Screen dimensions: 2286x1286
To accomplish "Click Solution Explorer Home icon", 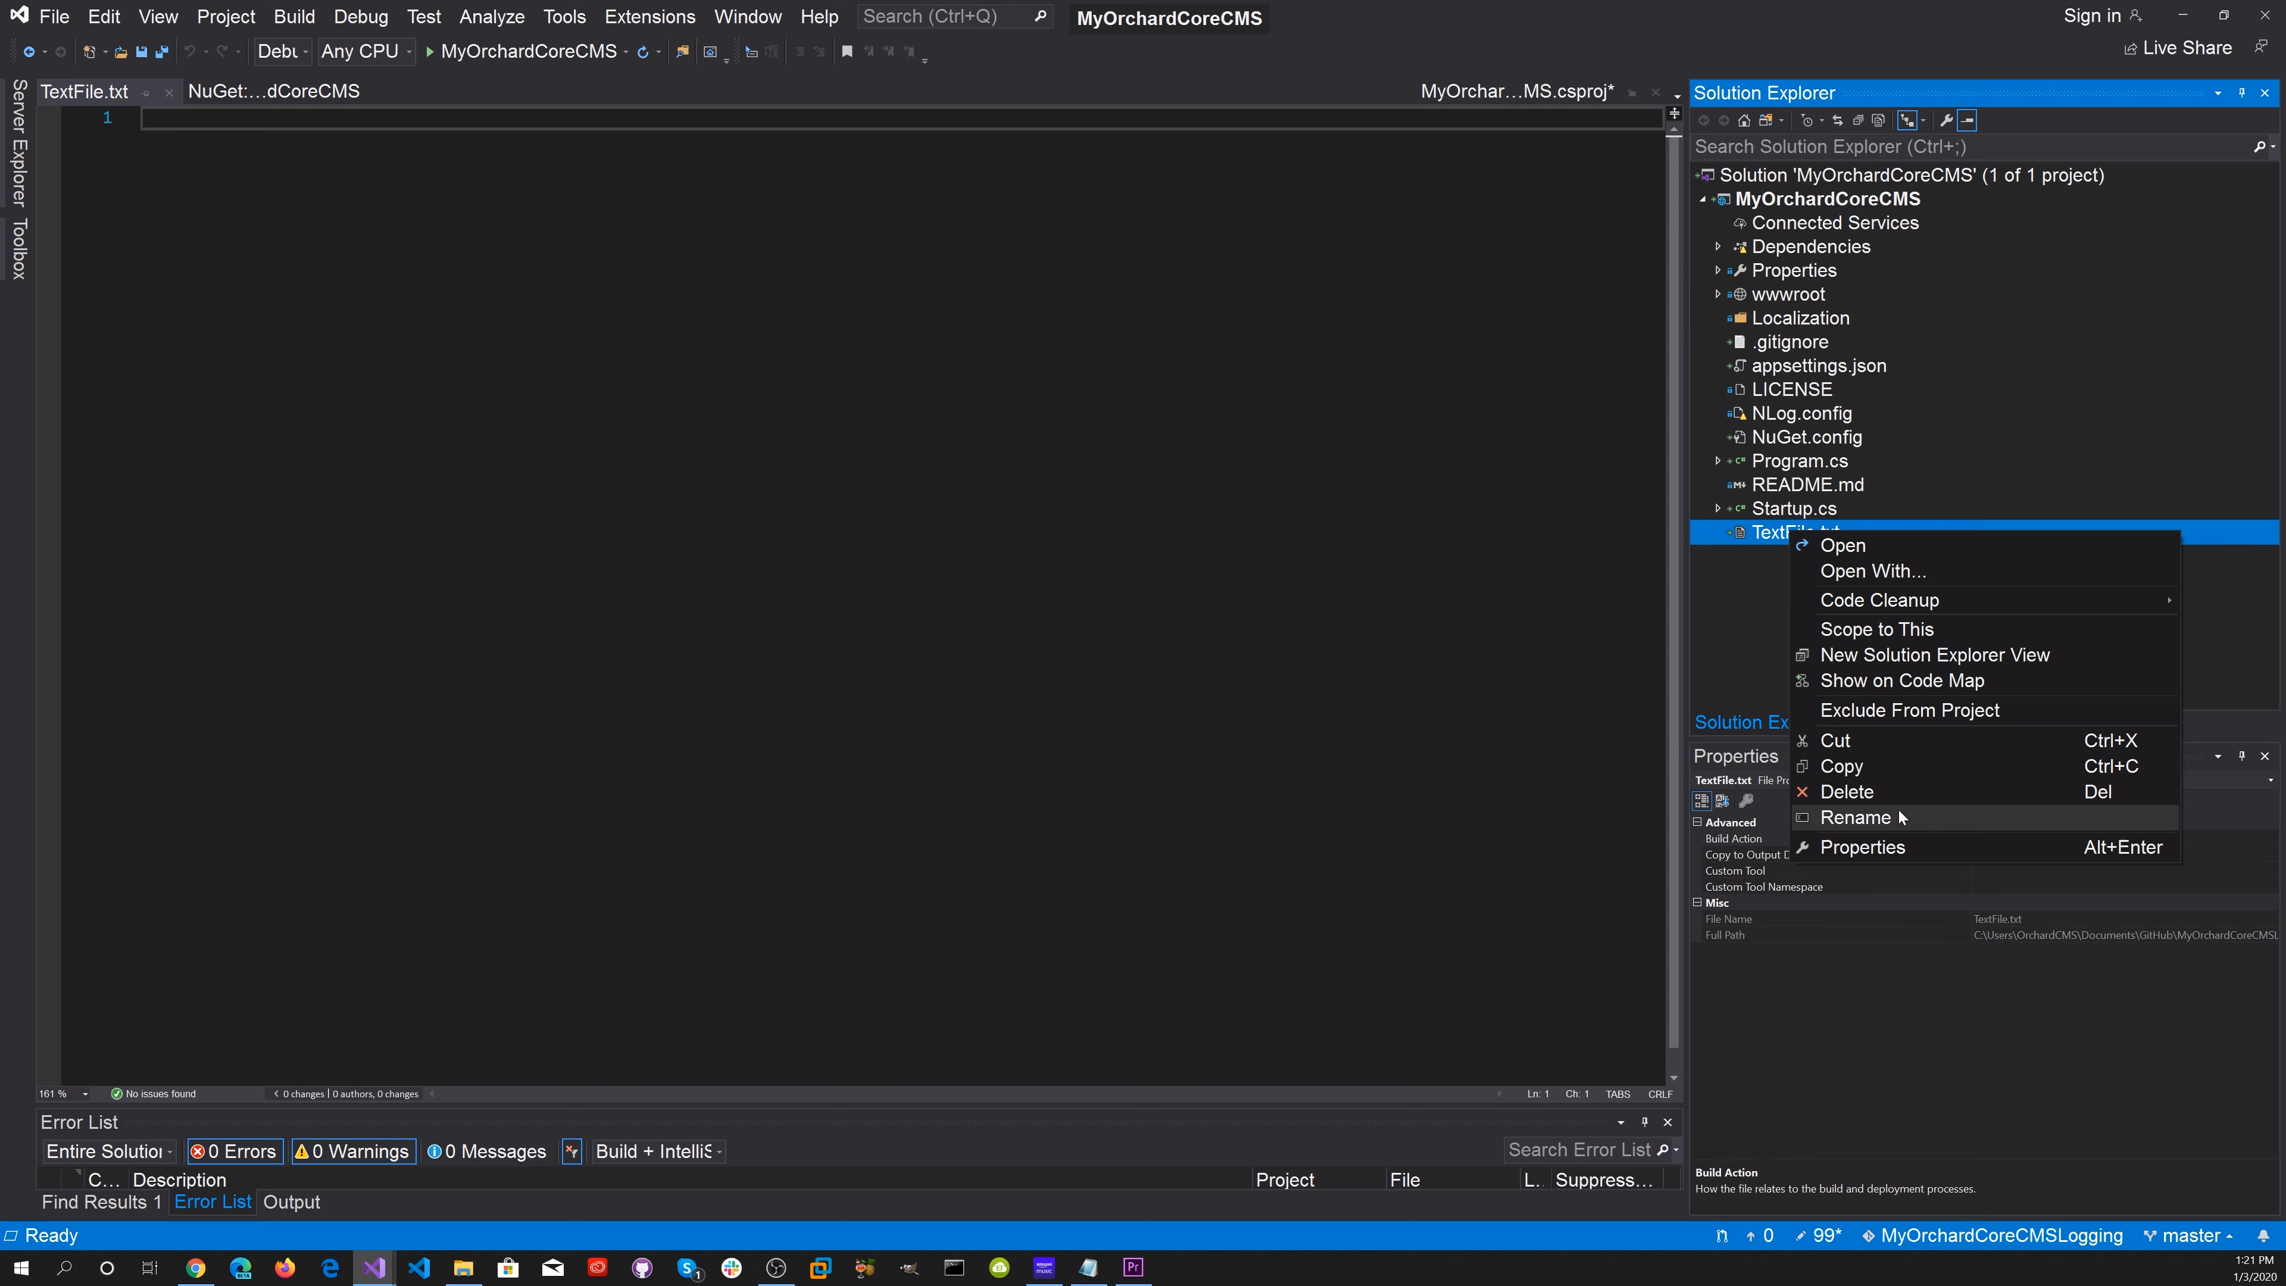I will 1744,120.
